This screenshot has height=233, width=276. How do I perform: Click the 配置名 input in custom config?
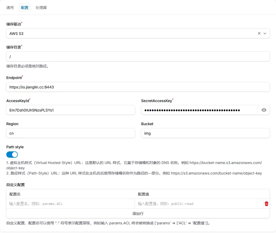click(x=71, y=204)
